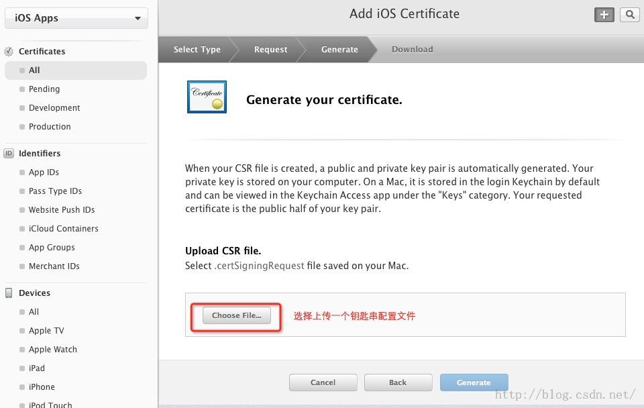
Task: Open App IDs identifiers
Action: click(44, 172)
